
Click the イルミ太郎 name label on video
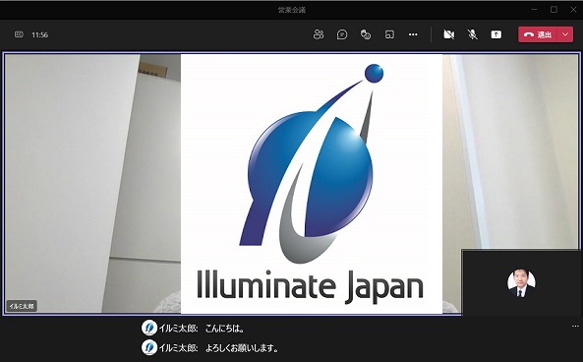[x=22, y=306]
